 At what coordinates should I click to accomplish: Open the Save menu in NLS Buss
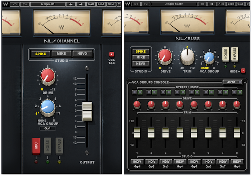pos(240,4)
